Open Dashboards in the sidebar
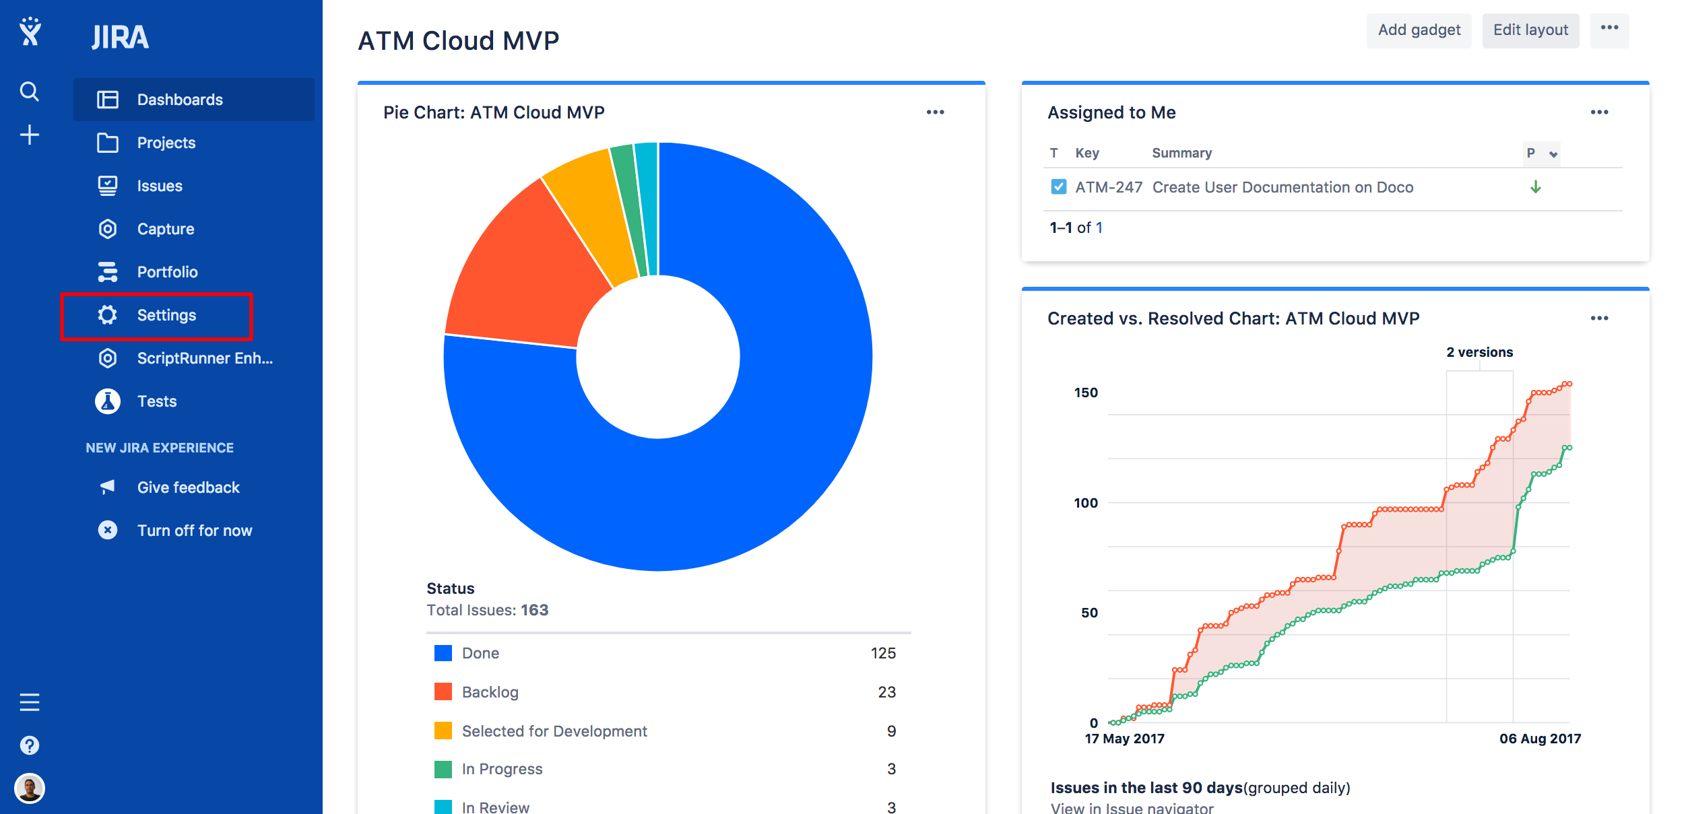The image size is (1688, 814). [x=194, y=100]
